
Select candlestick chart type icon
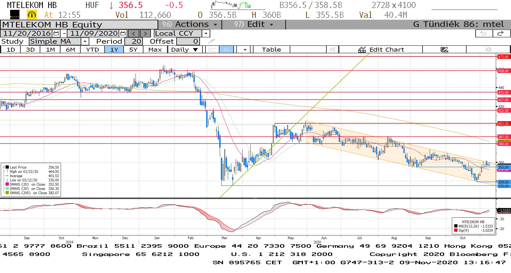pyautogui.click(x=226, y=50)
